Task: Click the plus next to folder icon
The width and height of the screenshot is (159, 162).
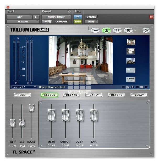Action: [146, 87]
